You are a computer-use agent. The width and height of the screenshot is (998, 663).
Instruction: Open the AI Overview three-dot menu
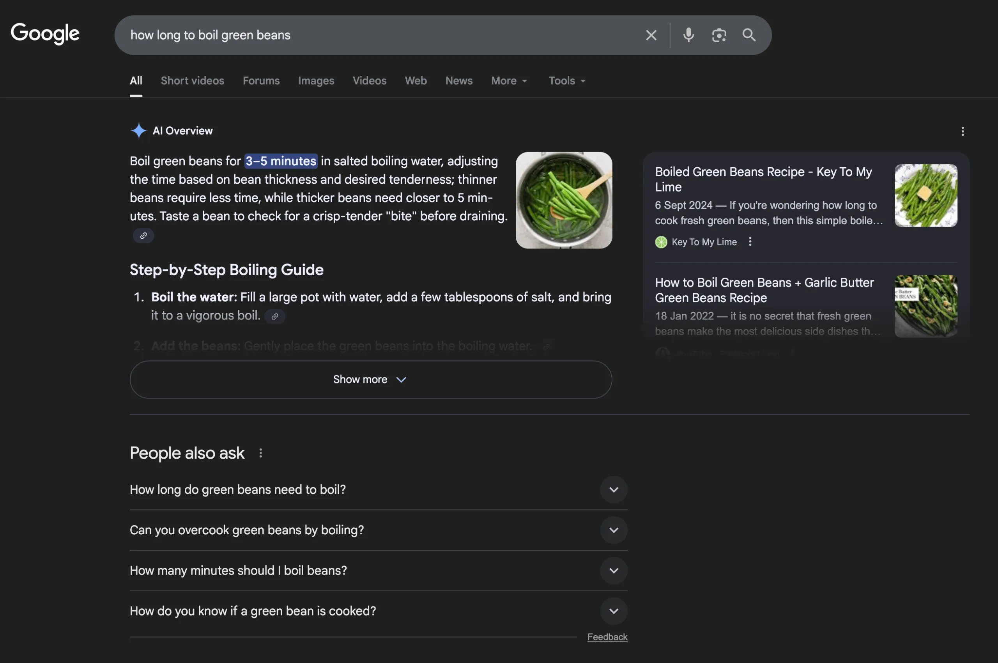click(963, 131)
